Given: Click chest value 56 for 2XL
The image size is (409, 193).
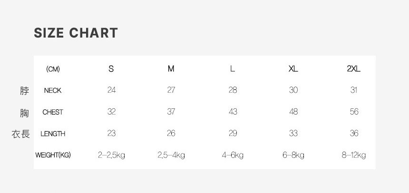Looking at the screenshot, I should click(354, 112).
